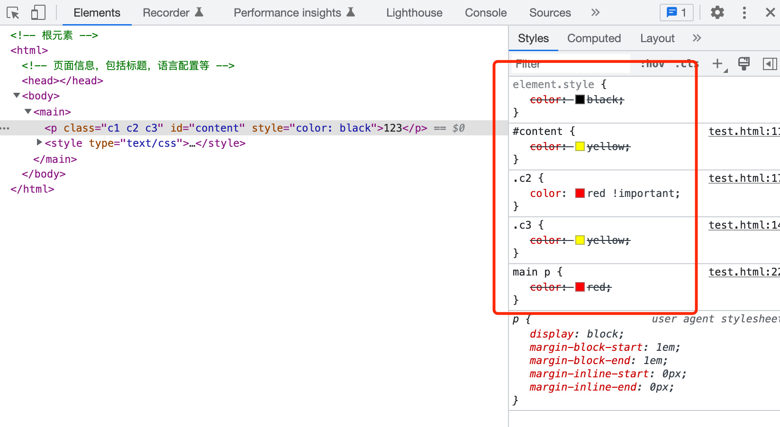Screen dimensions: 780x427
Task: Activate the inspect element picker icon
Action: pyautogui.click(x=13, y=13)
